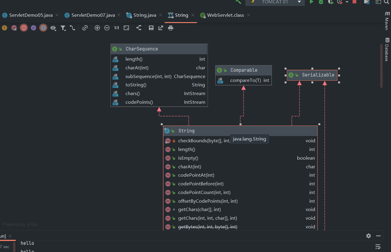Fit diagram content to window
The image size is (391, 252).
coord(126,28)
